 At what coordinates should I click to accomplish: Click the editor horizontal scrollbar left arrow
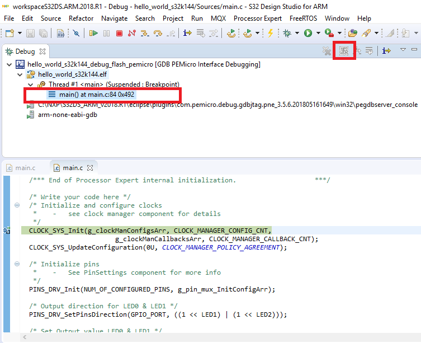coord(25,337)
